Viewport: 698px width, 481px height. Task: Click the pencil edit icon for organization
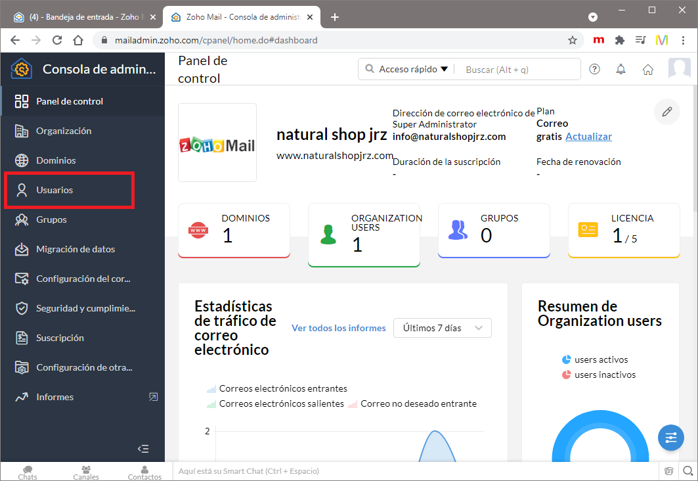point(666,112)
